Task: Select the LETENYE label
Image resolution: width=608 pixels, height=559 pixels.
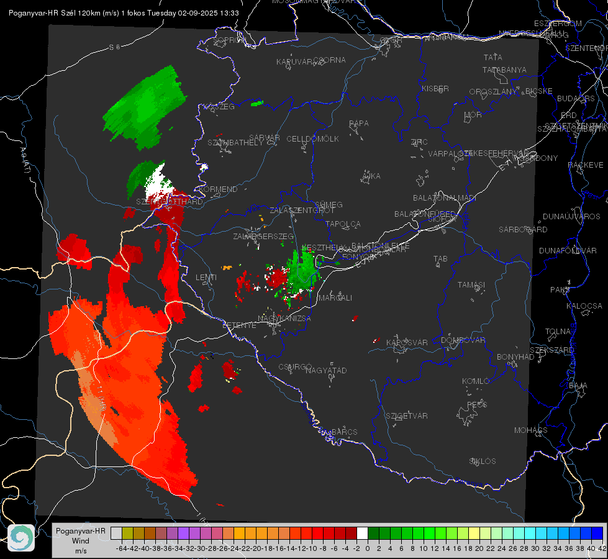Action: click(239, 325)
